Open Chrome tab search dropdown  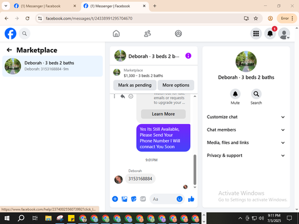[x=6, y=6]
